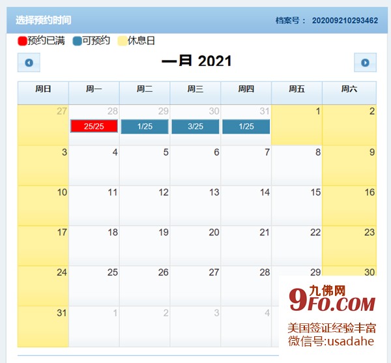Screen dimensions: 391x363
Task: Select the 1/25 slot on December 29
Action: coord(145,126)
